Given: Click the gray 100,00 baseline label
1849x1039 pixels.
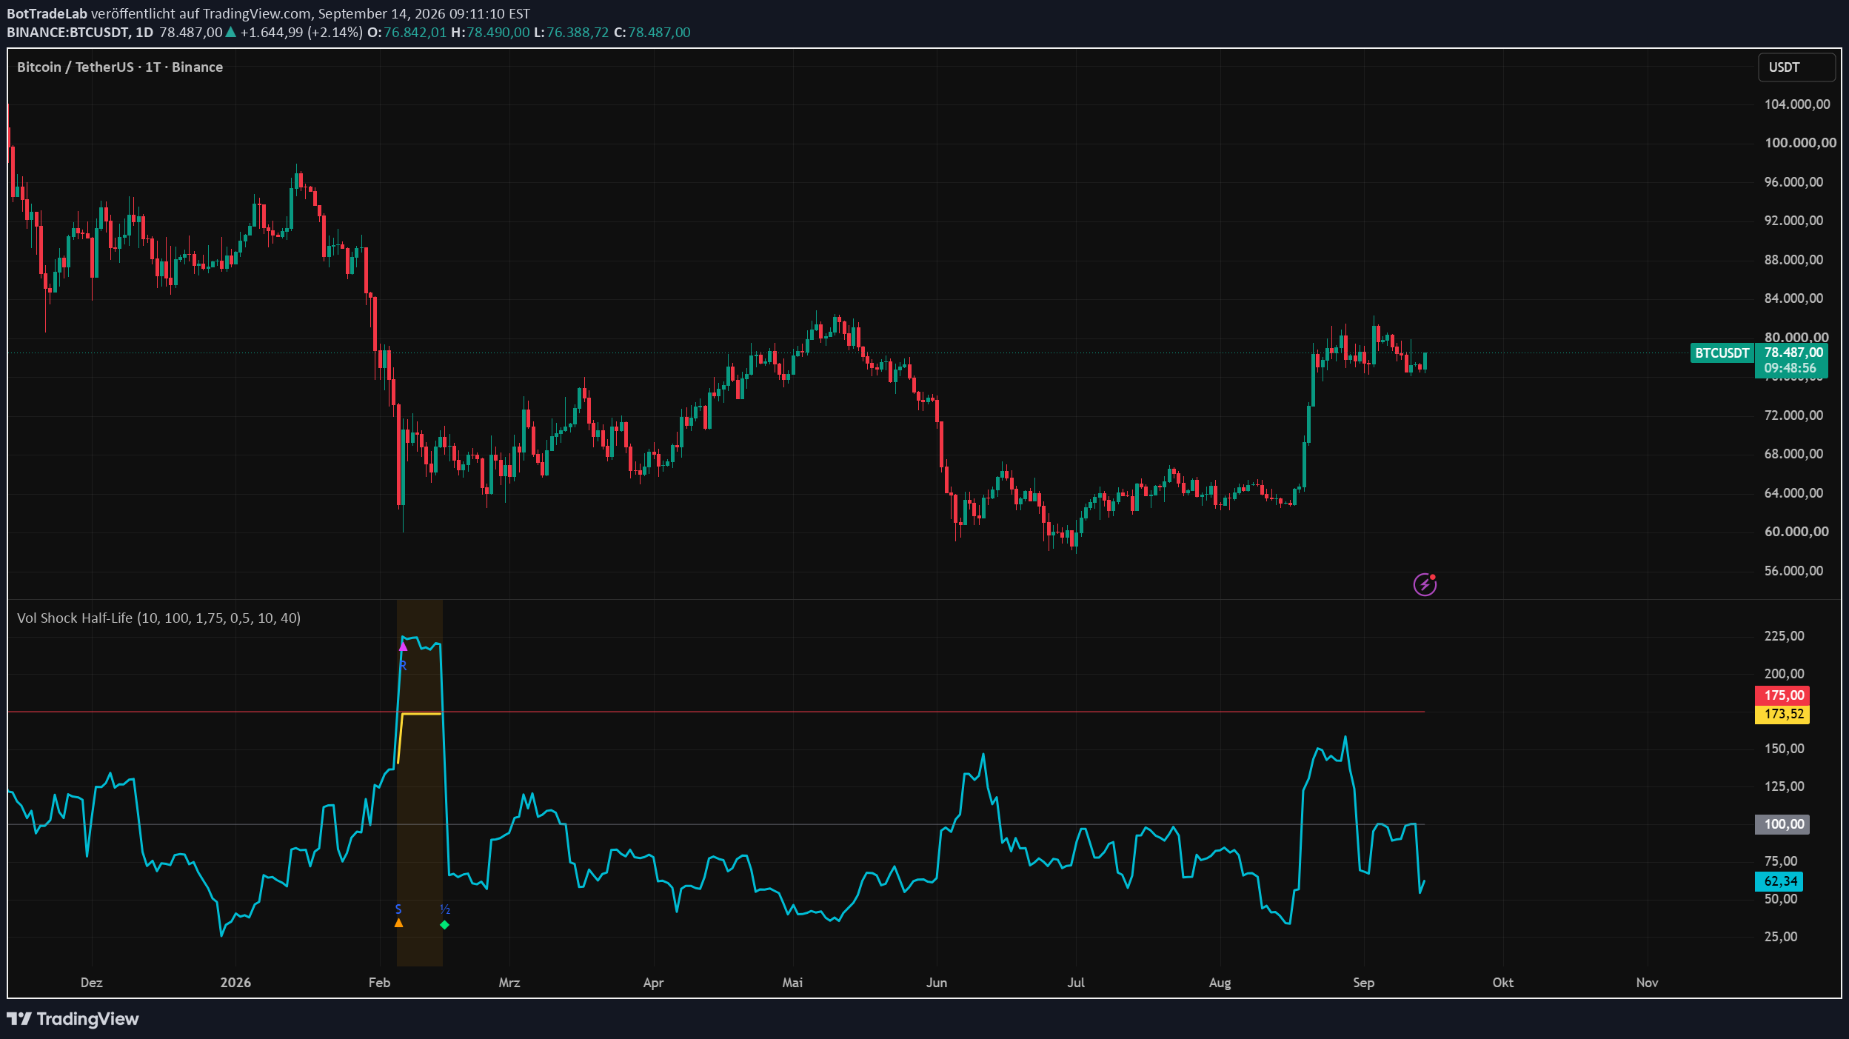Looking at the screenshot, I should [1783, 824].
